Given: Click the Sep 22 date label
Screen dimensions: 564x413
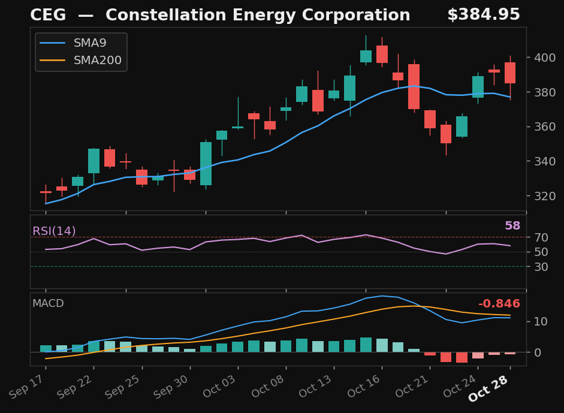Looking at the screenshot, I should pyautogui.click(x=75, y=387).
